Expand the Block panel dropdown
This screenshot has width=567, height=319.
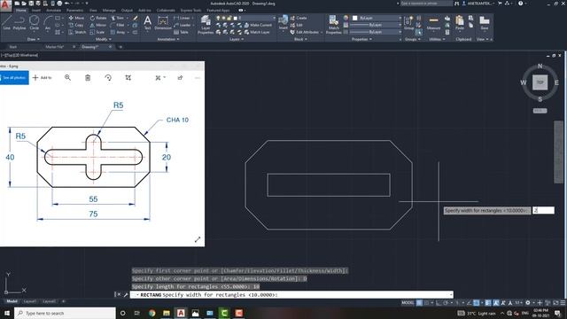(x=300, y=39)
